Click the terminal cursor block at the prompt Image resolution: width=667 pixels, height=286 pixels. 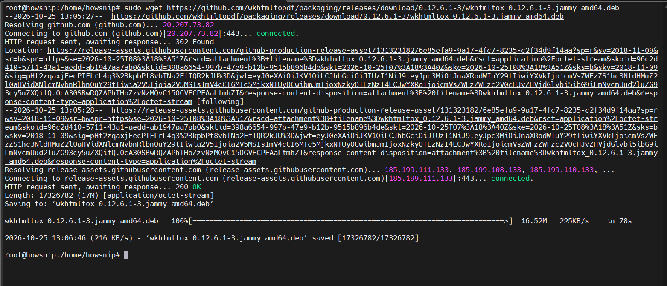pos(126,255)
